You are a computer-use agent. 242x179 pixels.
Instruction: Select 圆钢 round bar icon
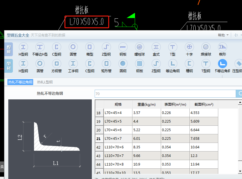(123, 64)
